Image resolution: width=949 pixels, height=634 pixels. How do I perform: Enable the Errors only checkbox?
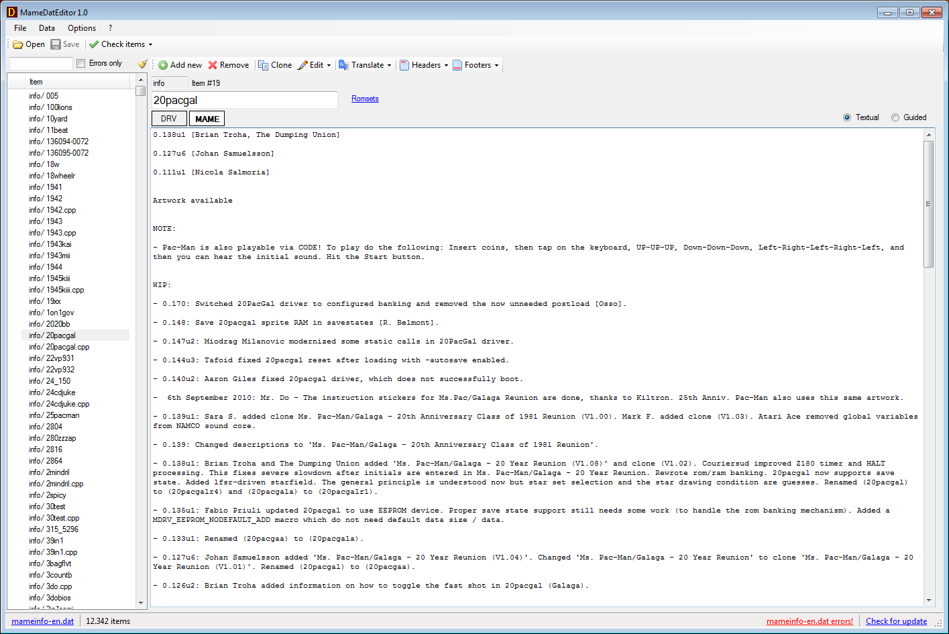(81, 63)
